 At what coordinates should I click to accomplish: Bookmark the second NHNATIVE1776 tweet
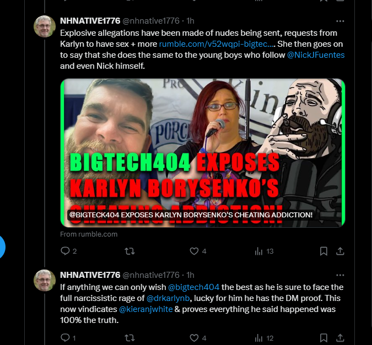(324, 338)
